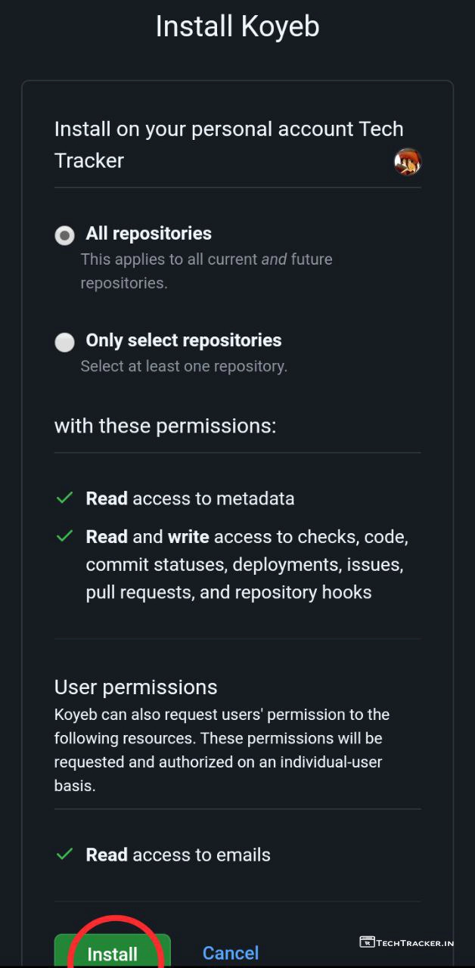Click the Install Koyeb page heading
475x968 pixels.
click(x=237, y=27)
